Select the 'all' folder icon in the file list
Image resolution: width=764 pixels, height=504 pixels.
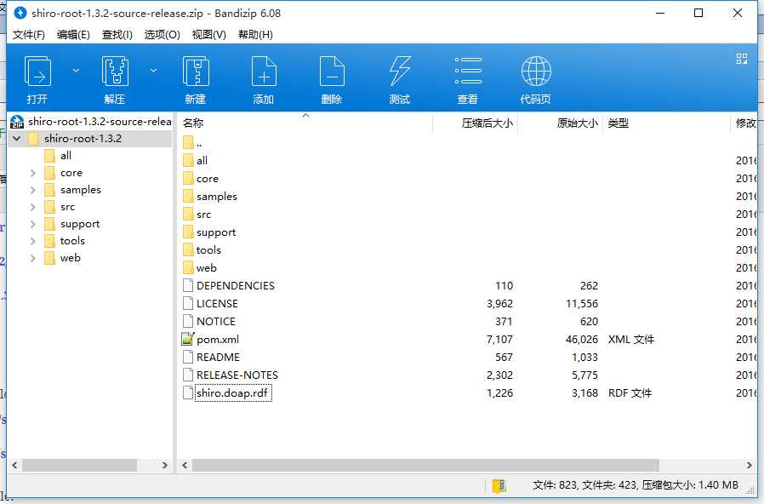(188, 160)
